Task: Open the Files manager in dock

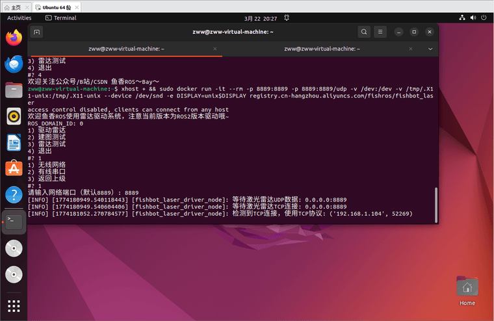Action: [14, 90]
